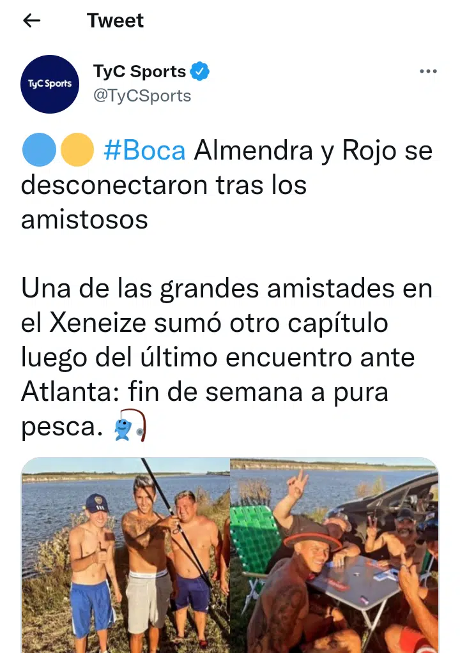This screenshot has height=653, width=460.
Task: Click the Tweet header title
Action: 115,20
